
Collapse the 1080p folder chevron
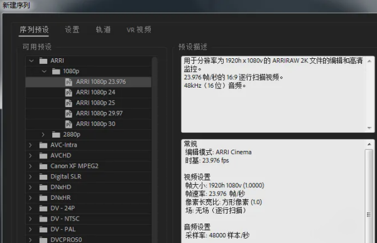tap(44, 71)
